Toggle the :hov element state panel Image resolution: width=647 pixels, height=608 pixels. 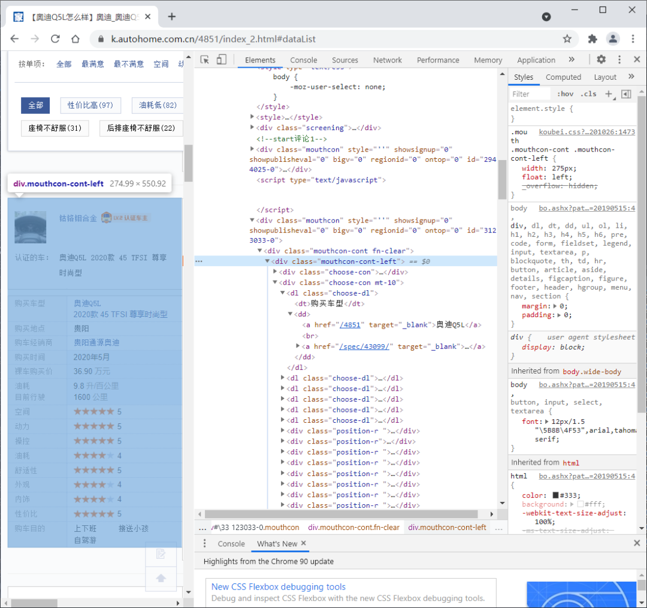pyautogui.click(x=566, y=94)
